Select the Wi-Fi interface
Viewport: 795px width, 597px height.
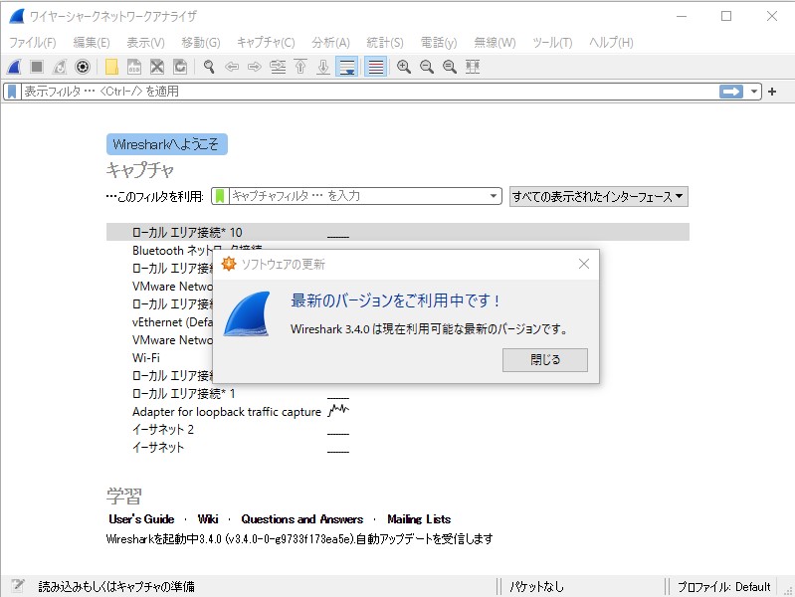[x=146, y=357]
